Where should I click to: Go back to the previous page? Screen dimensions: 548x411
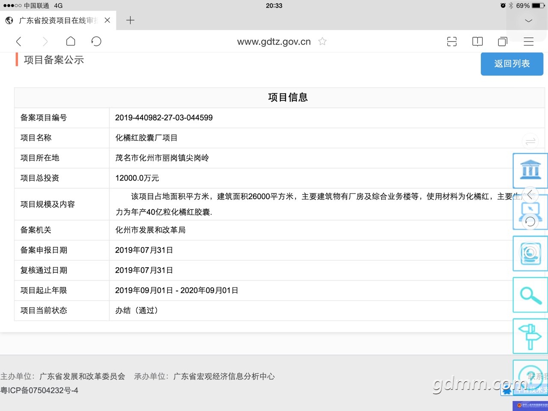pos(18,42)
